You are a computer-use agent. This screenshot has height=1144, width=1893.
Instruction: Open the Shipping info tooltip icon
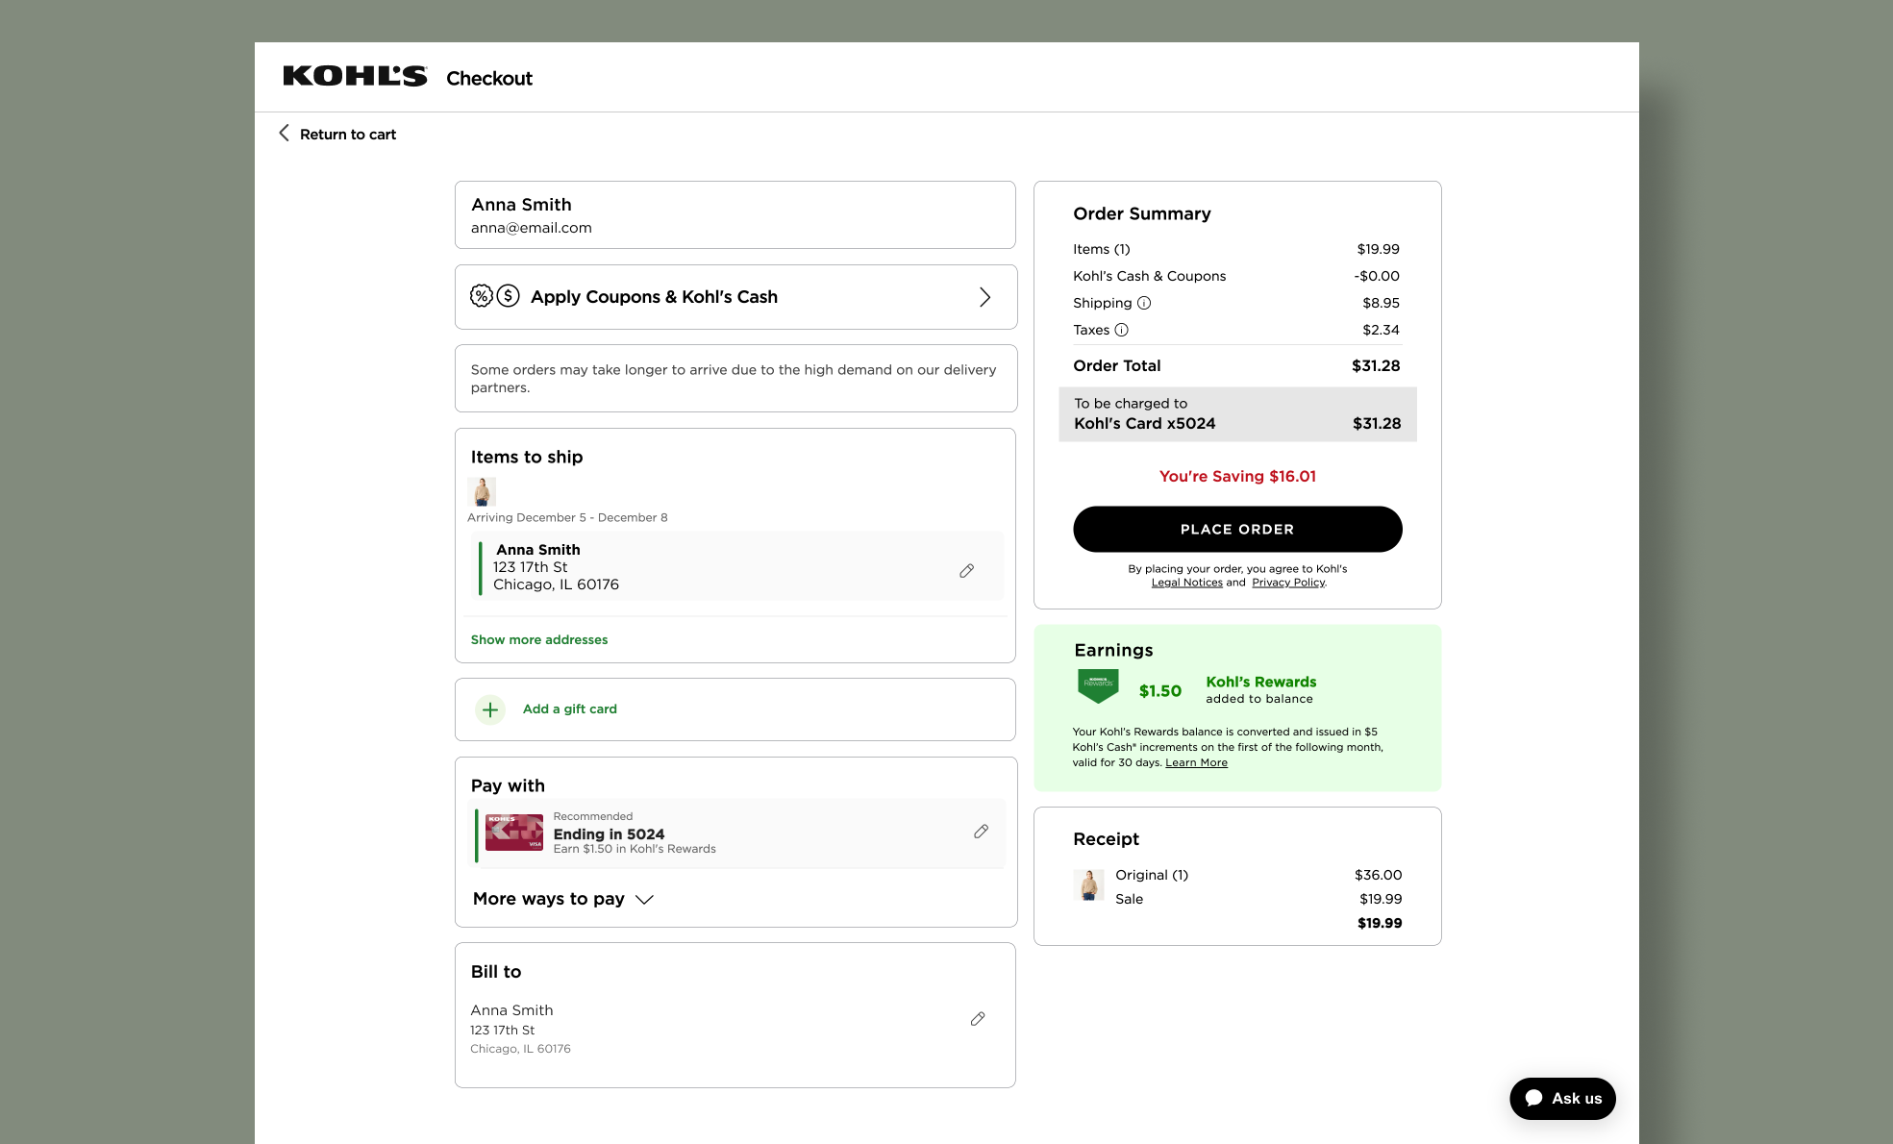(x=1144, y=303)
